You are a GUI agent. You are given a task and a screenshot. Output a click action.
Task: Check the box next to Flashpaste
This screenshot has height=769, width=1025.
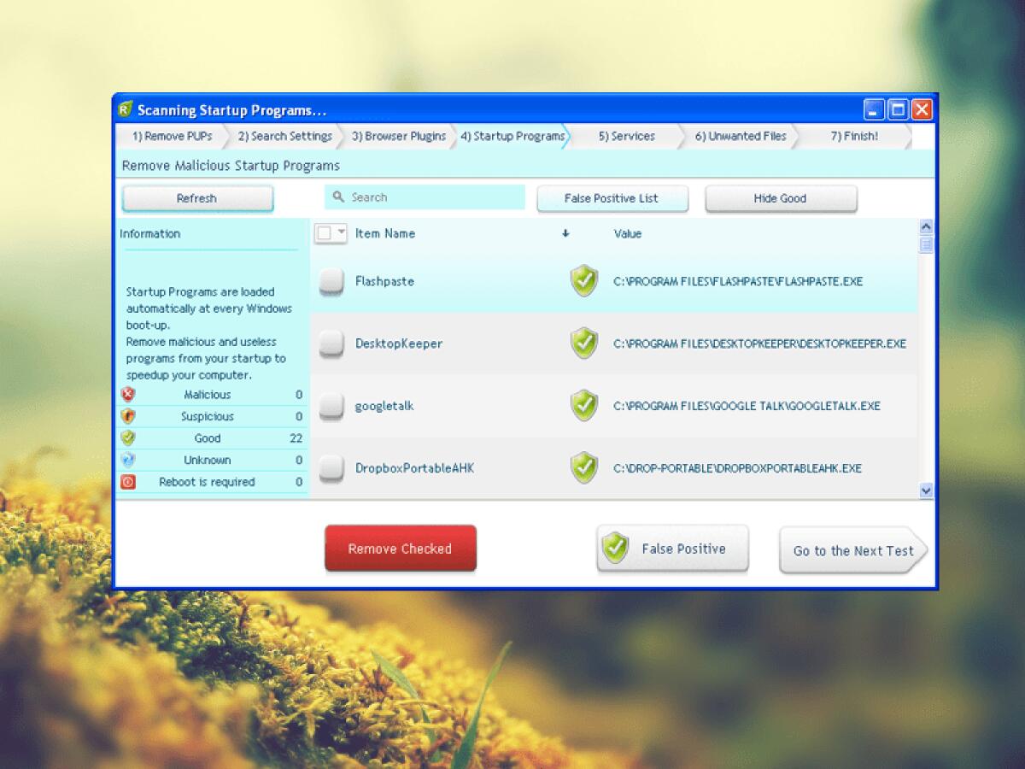tap(331, 283)
